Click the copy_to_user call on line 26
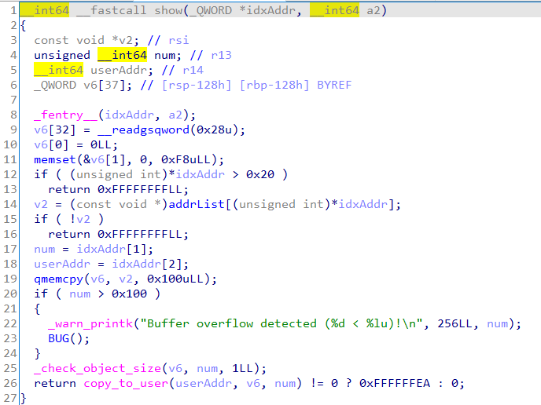Image resolution: width=541 pixels, height=405 pixels. click(126, 383)
